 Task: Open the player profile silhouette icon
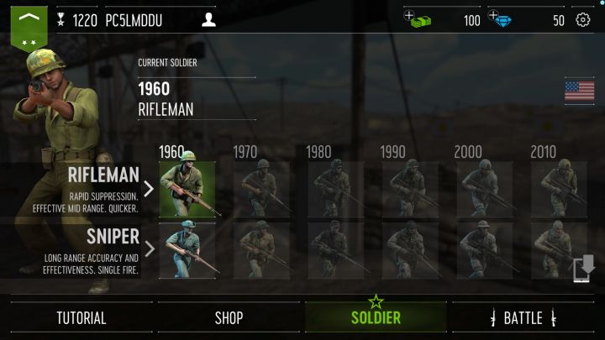coord(208,19)
